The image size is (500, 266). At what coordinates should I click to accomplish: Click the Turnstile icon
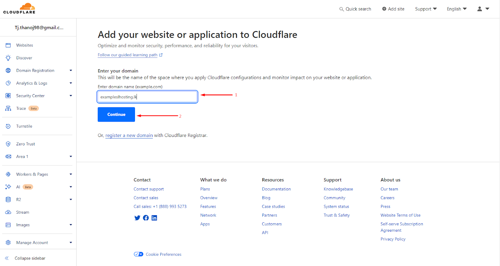[x=8, y=126]
